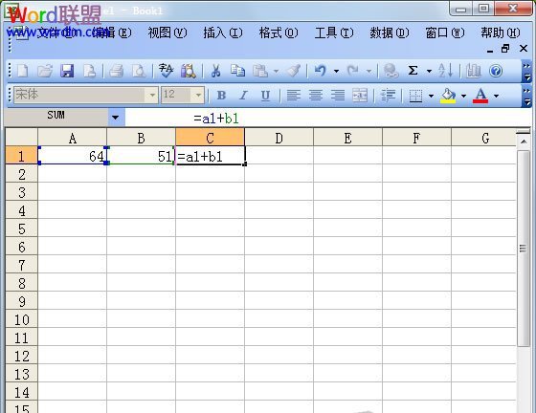Cut selection with scissors icon
This screenshot has height=413, width=536.
pos(215,71)
